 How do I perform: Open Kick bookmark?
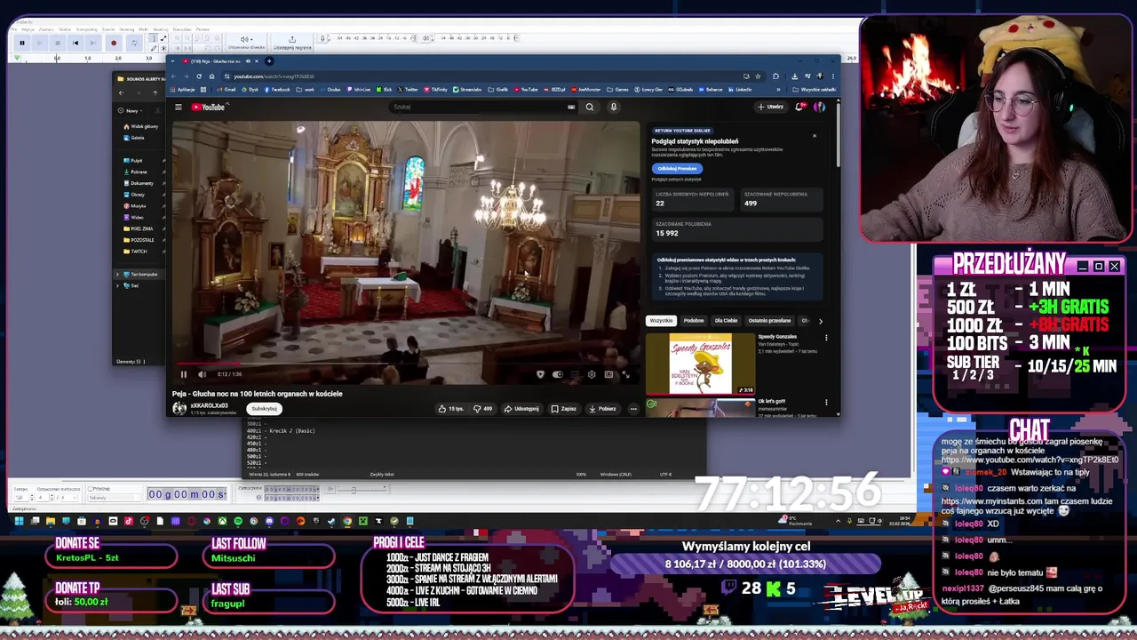tap(384, 89)
